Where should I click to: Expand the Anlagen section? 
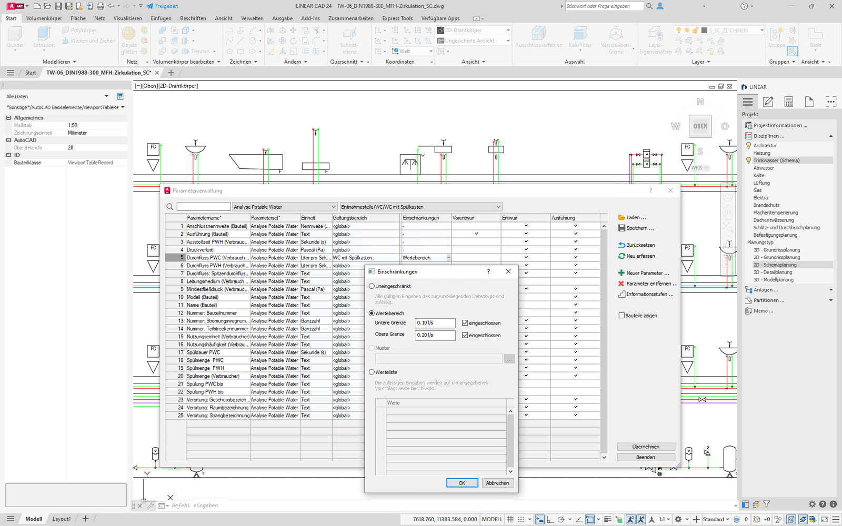point(831,290)
